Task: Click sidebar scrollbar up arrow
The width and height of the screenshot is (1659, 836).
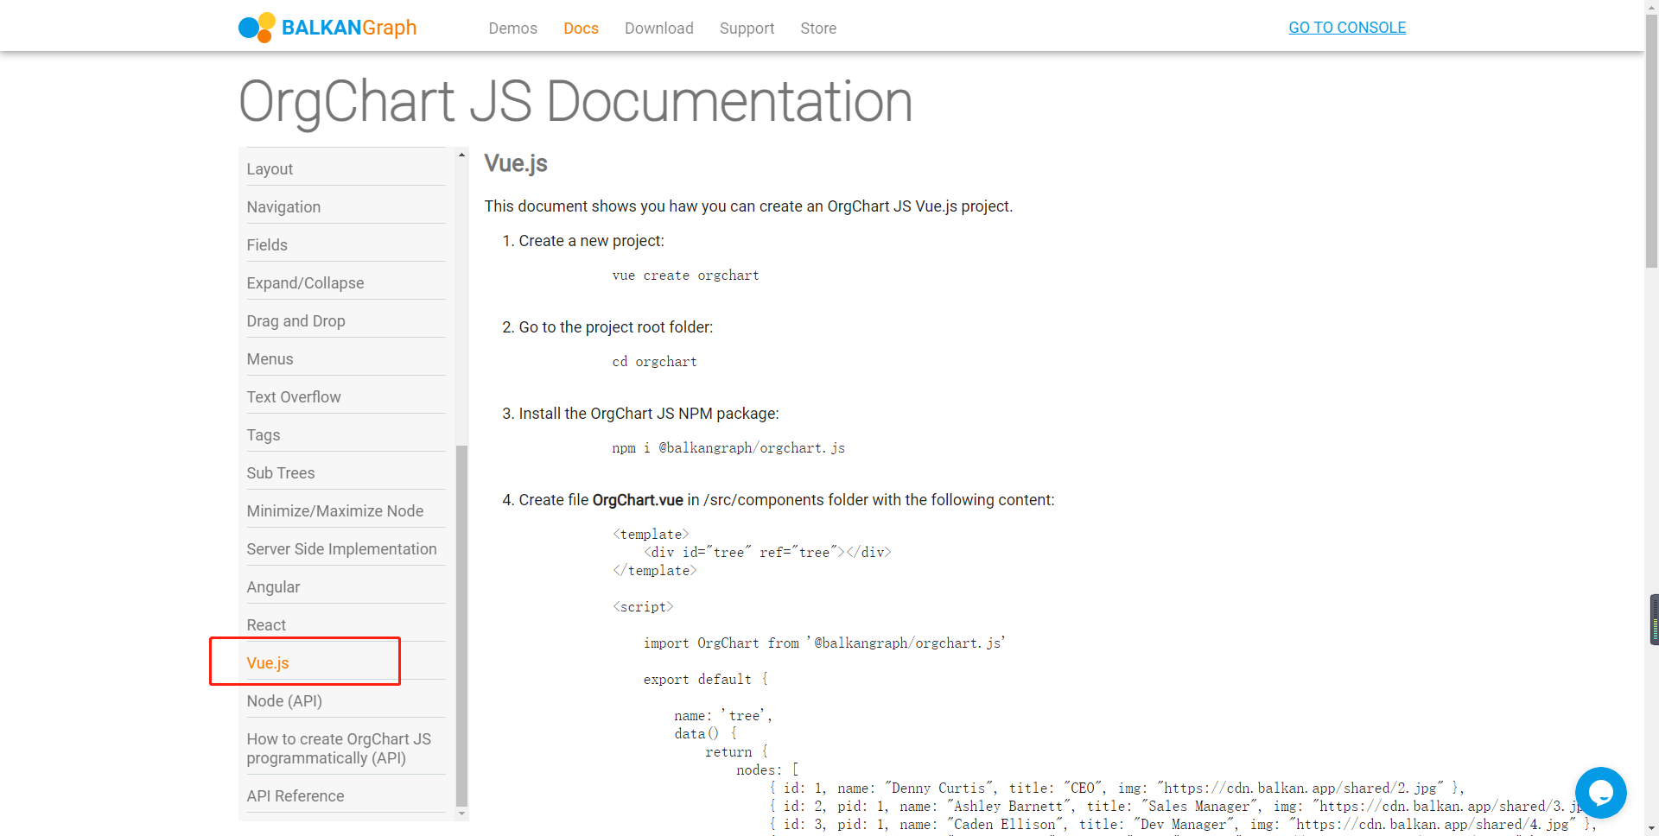Action: coord(461,155)
